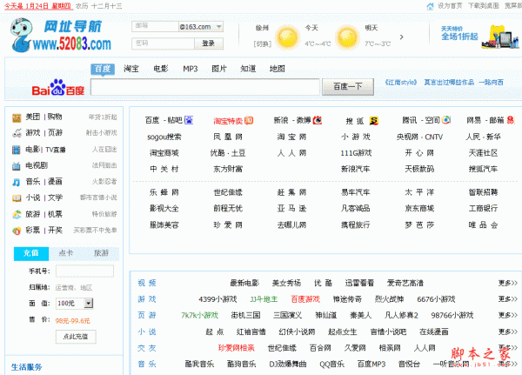Select the 知道 search tab
This screenshot has width=522, height=375.
pos(248,69)
